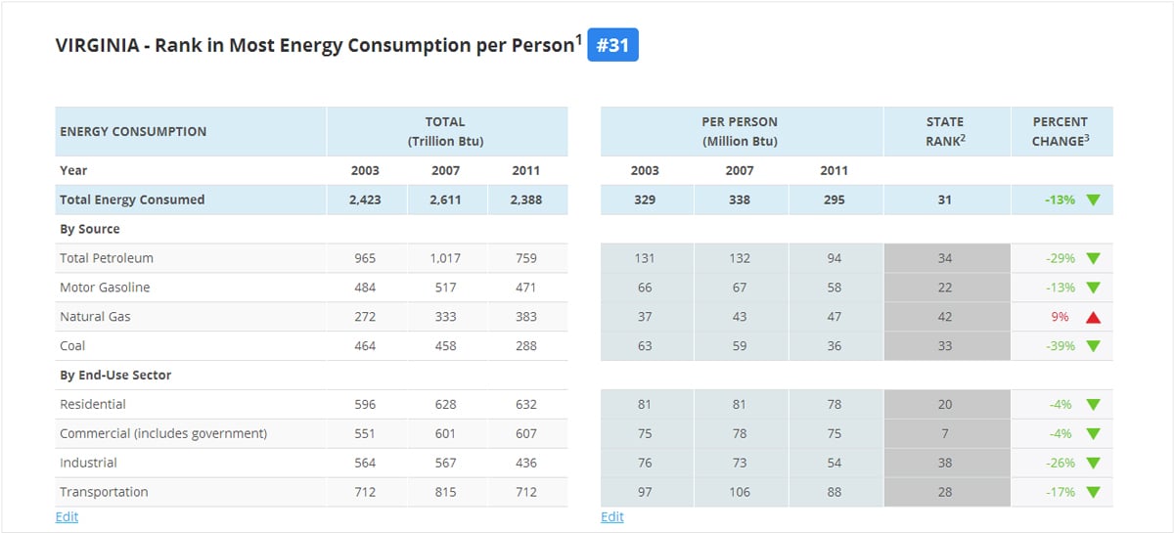This screenshot has height=533, width=1174.
Task: Open the Edit link under the Total table
Action: coord(67,516)
